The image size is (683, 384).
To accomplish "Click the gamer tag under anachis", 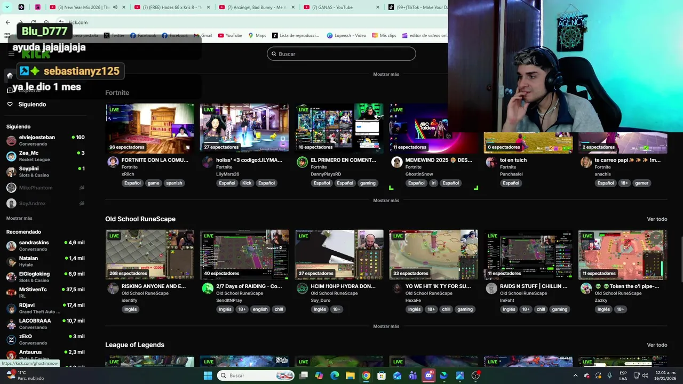I will tap(641, 183).
